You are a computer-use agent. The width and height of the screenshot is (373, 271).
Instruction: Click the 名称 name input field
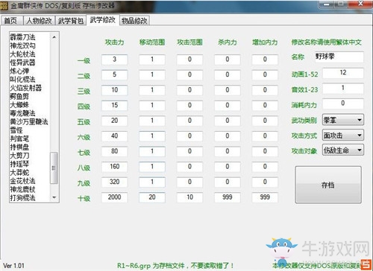(339, 57)
